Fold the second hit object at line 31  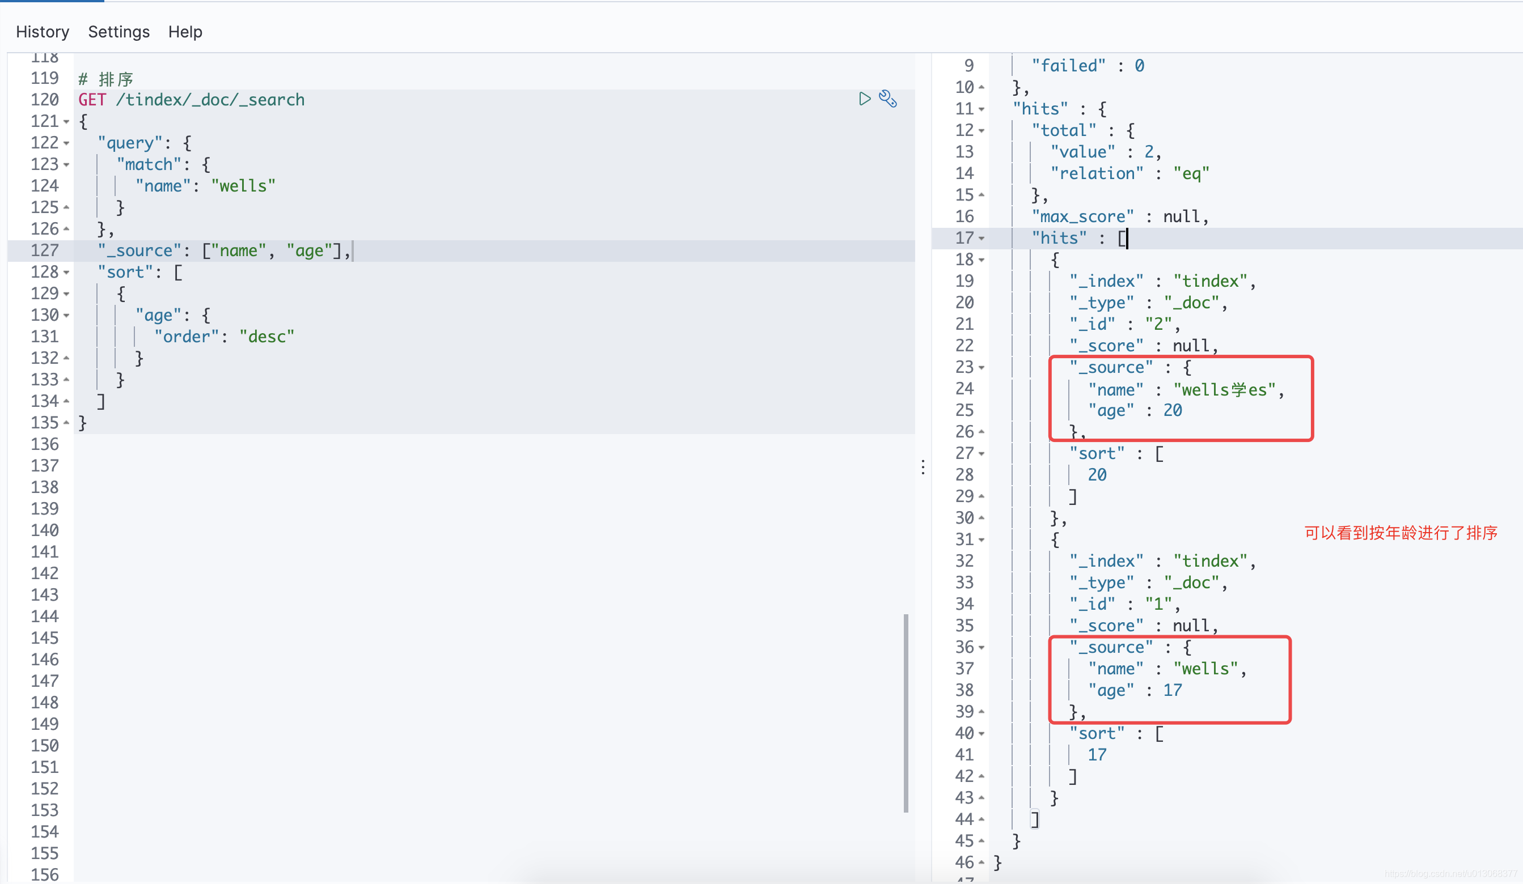tap(982, 540)
